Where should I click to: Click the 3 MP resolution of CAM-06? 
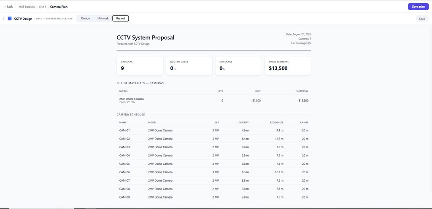tap(216, 172)
